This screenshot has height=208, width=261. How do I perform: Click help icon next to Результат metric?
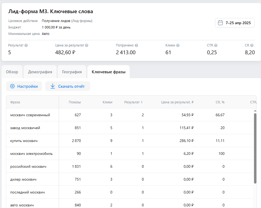(x=26, y=45)
